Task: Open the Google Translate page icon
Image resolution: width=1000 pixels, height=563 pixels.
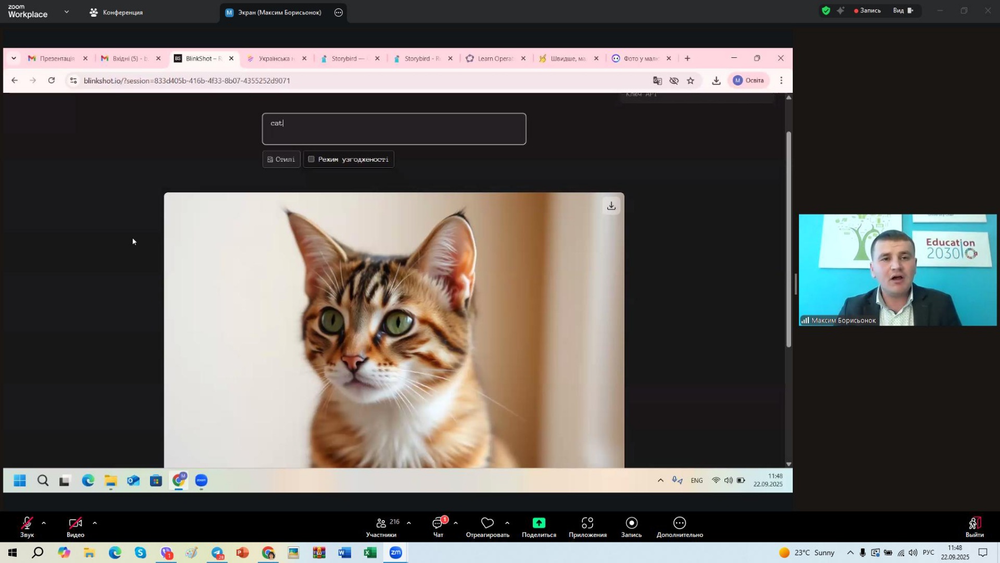Action: pyautogui.click(x=657, y=81)
